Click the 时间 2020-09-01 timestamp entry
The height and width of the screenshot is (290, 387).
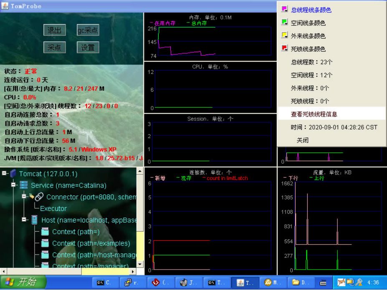coord(331,127)
